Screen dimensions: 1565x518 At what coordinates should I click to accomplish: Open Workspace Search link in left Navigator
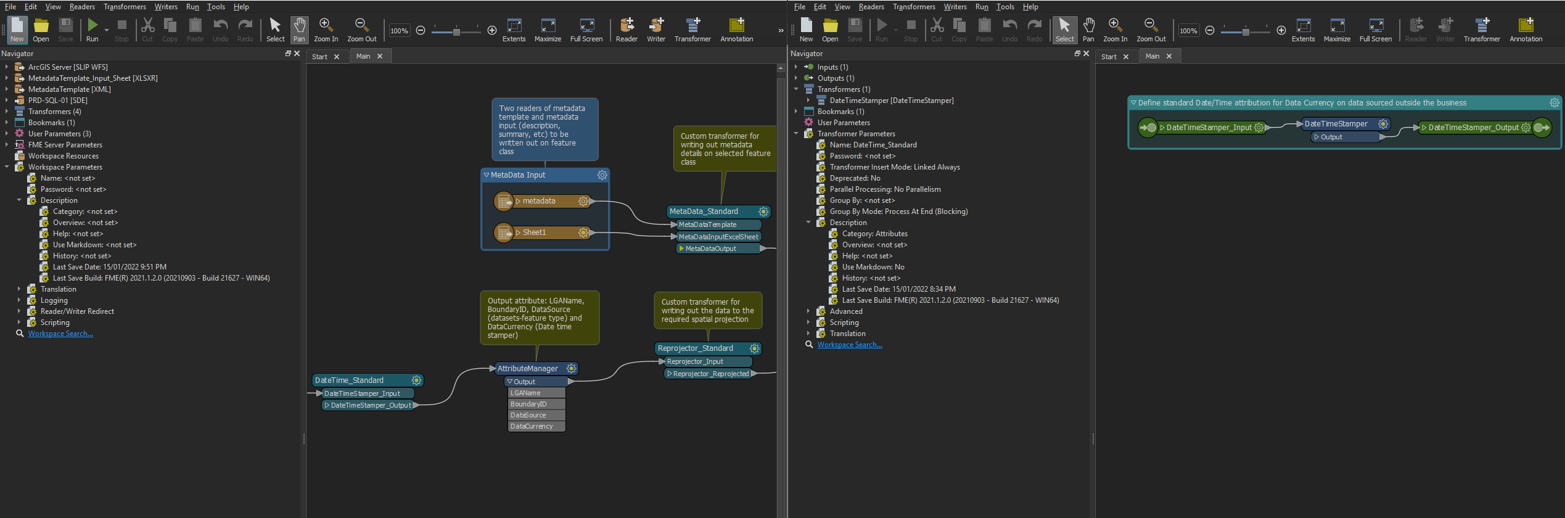pos(60,334)
